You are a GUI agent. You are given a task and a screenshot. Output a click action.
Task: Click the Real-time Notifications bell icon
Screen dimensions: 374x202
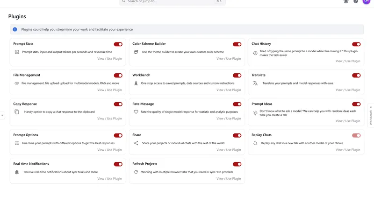pos(17,172)
